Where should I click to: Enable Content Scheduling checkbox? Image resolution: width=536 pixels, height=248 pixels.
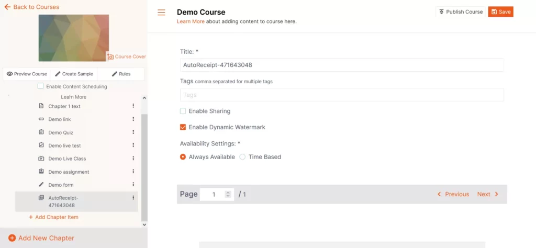click(x=41, y=86)
